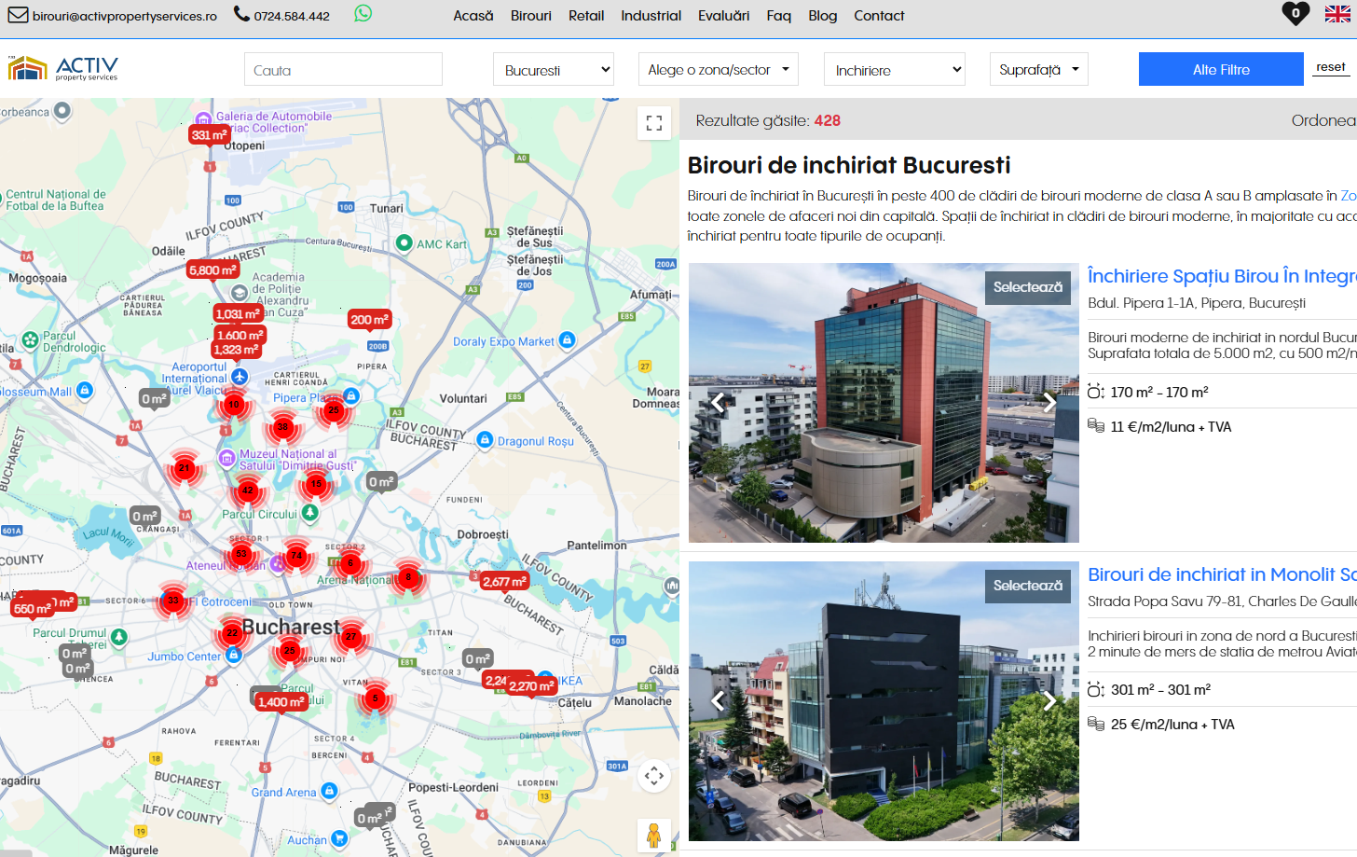
Task: Click the Alte Filtre button
Action: point(1221,70)
